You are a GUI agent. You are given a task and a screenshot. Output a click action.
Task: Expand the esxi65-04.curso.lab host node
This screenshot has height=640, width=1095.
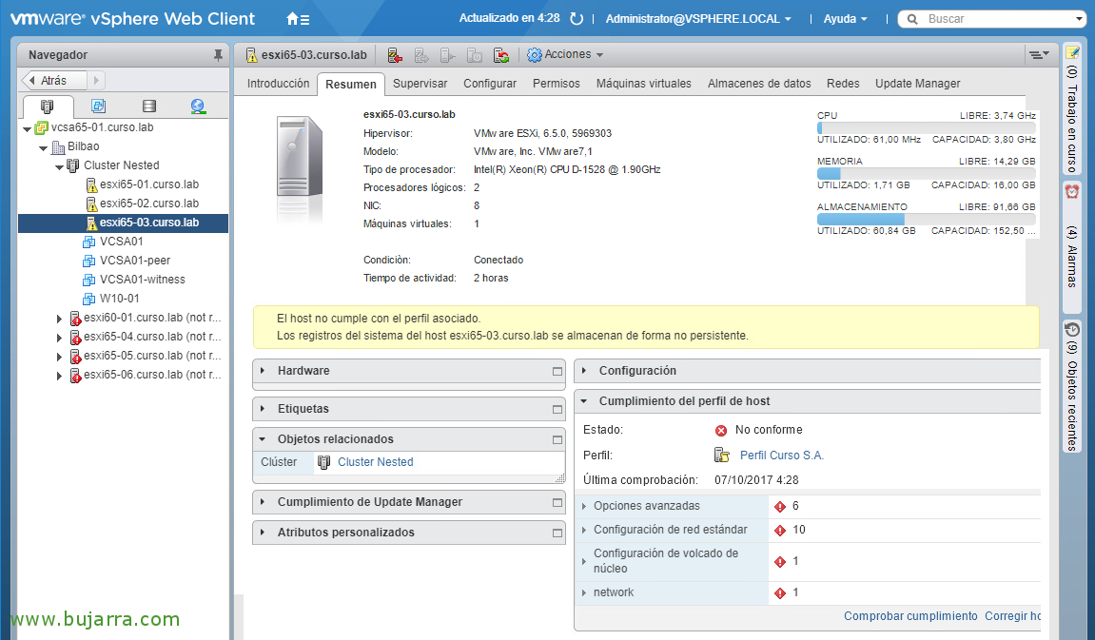tap(59, 337)
